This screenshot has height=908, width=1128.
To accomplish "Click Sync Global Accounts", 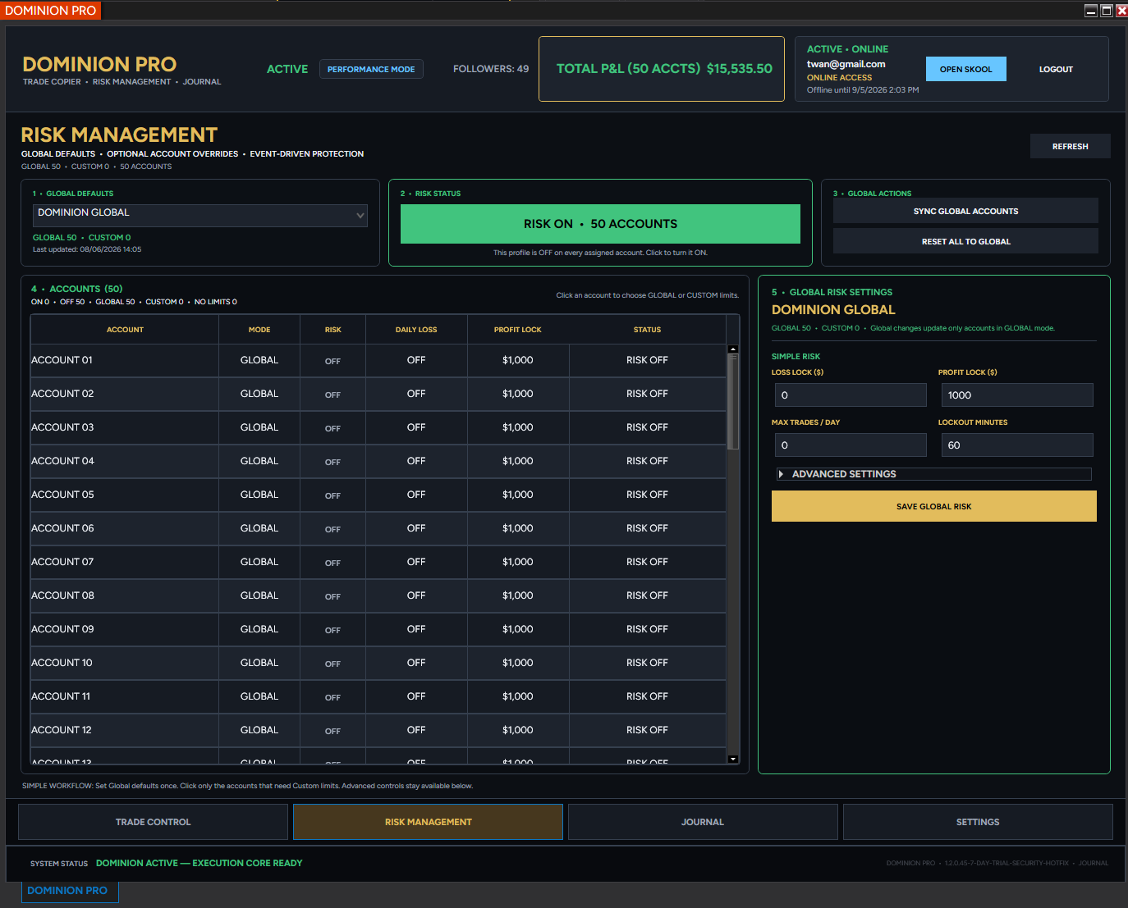I will tap(965, 211).
